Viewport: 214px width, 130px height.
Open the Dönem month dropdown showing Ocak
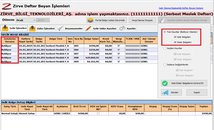26,20
